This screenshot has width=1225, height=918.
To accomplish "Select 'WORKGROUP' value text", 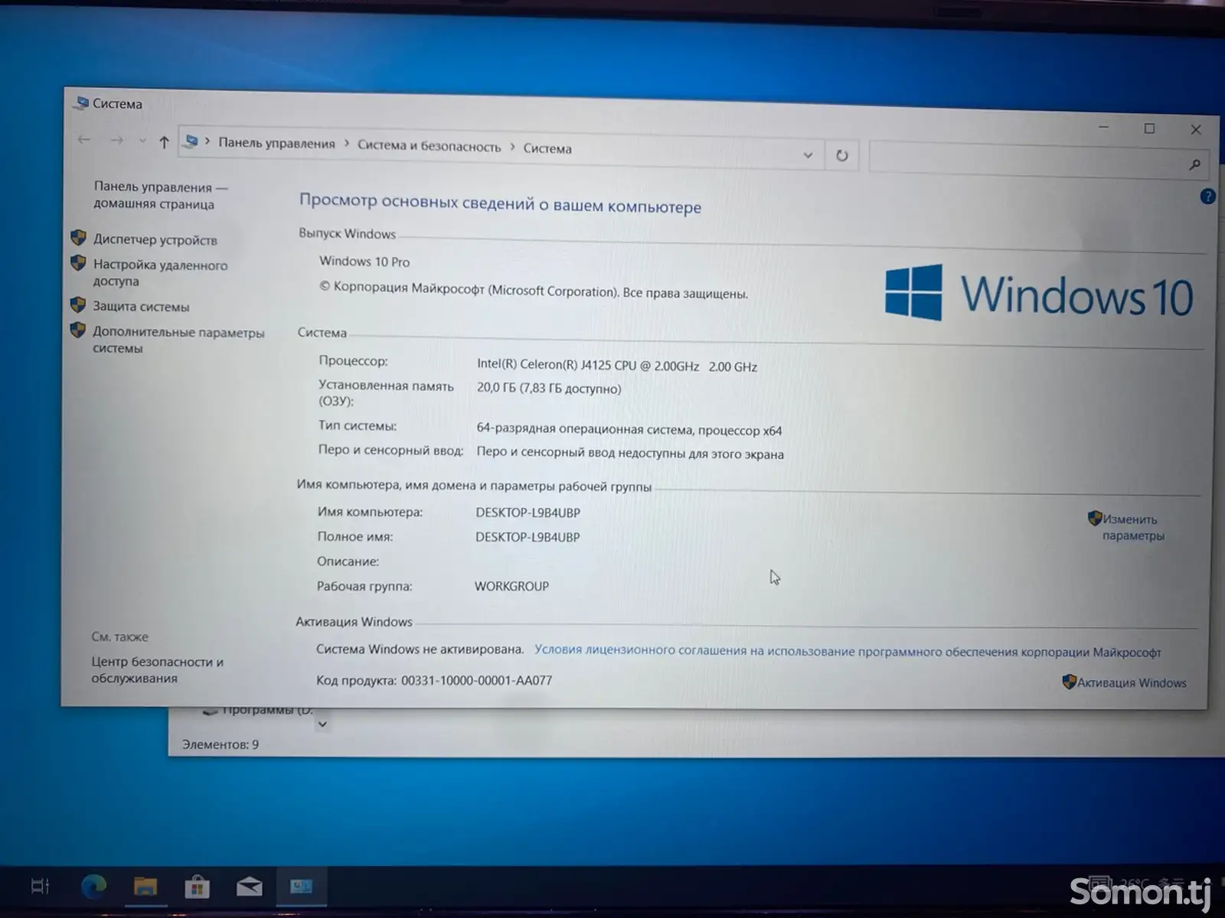I will point(511,586).
